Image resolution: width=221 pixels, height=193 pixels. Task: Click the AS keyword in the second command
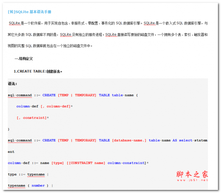click(x=175, y=140)
